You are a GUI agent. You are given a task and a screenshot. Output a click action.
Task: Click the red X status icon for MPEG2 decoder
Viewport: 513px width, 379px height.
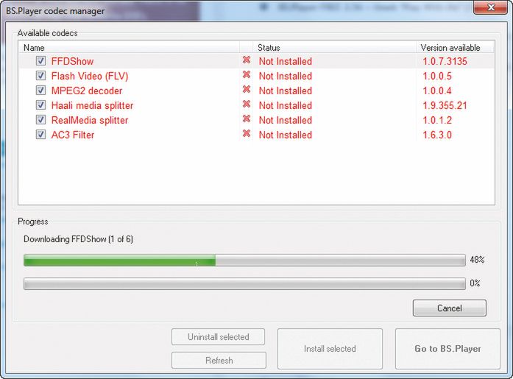click(247, 89)
